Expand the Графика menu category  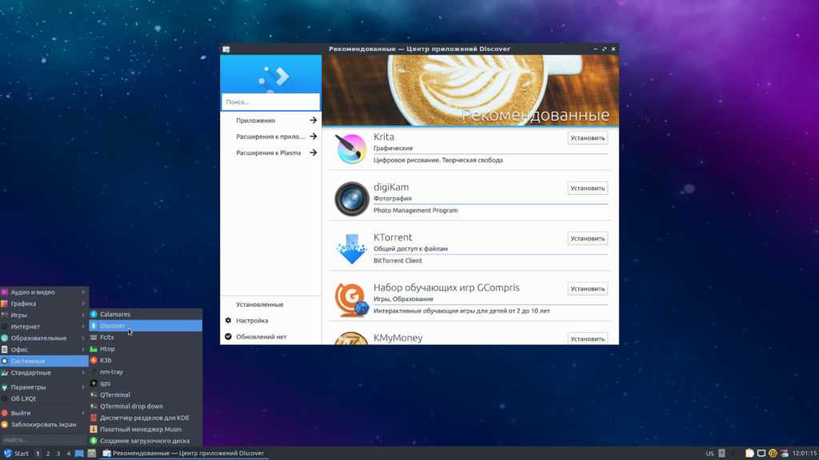click(24, 303)
